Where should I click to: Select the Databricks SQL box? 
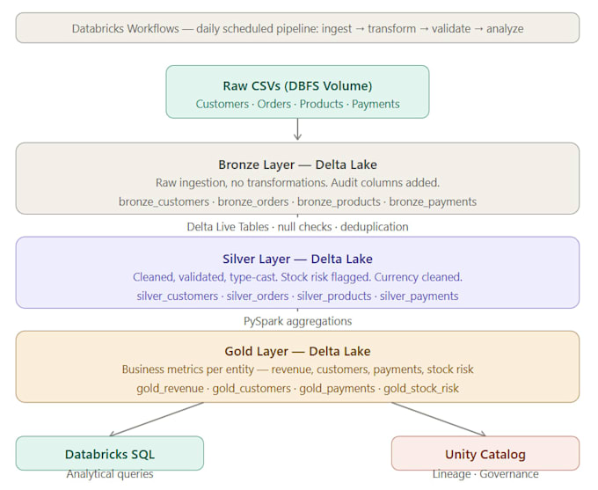(110, 453)
